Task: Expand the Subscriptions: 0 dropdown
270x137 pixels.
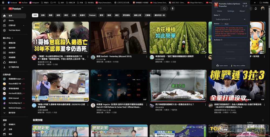Action: [231, 19]
